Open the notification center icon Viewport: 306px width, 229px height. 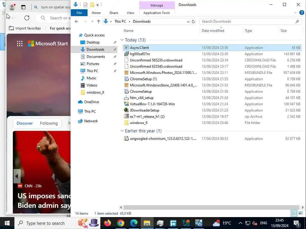tap(297, 223)
